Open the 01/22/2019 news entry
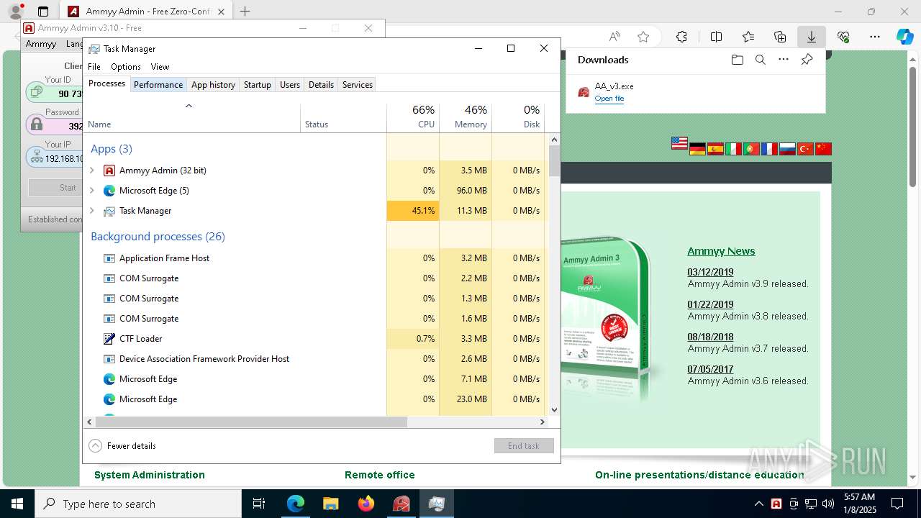 click(710, 304)
